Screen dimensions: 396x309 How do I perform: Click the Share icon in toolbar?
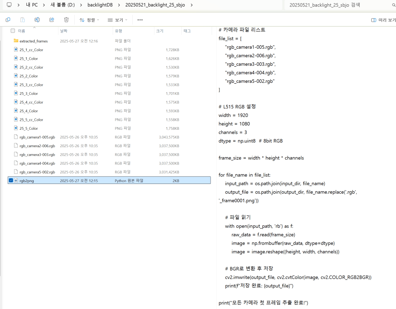[52, 20]
